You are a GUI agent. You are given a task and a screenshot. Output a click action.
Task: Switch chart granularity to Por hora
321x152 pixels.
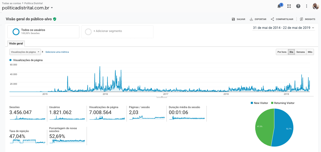coord(282,52)
